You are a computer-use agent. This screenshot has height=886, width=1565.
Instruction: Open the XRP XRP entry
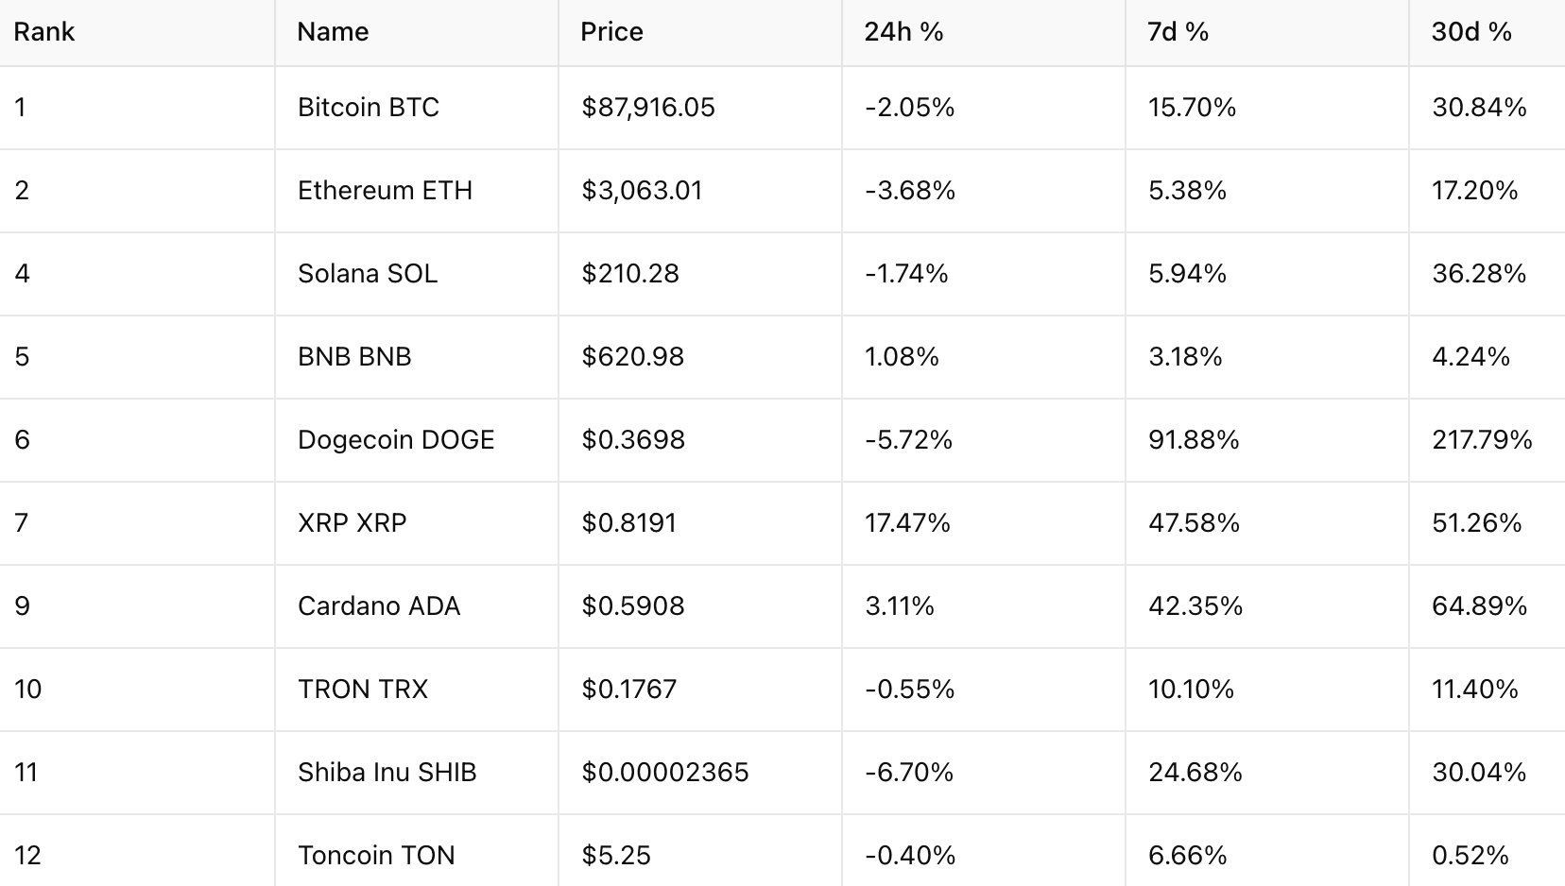[352, 523]
